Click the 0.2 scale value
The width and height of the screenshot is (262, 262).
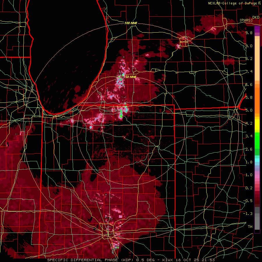click(249, 188)
